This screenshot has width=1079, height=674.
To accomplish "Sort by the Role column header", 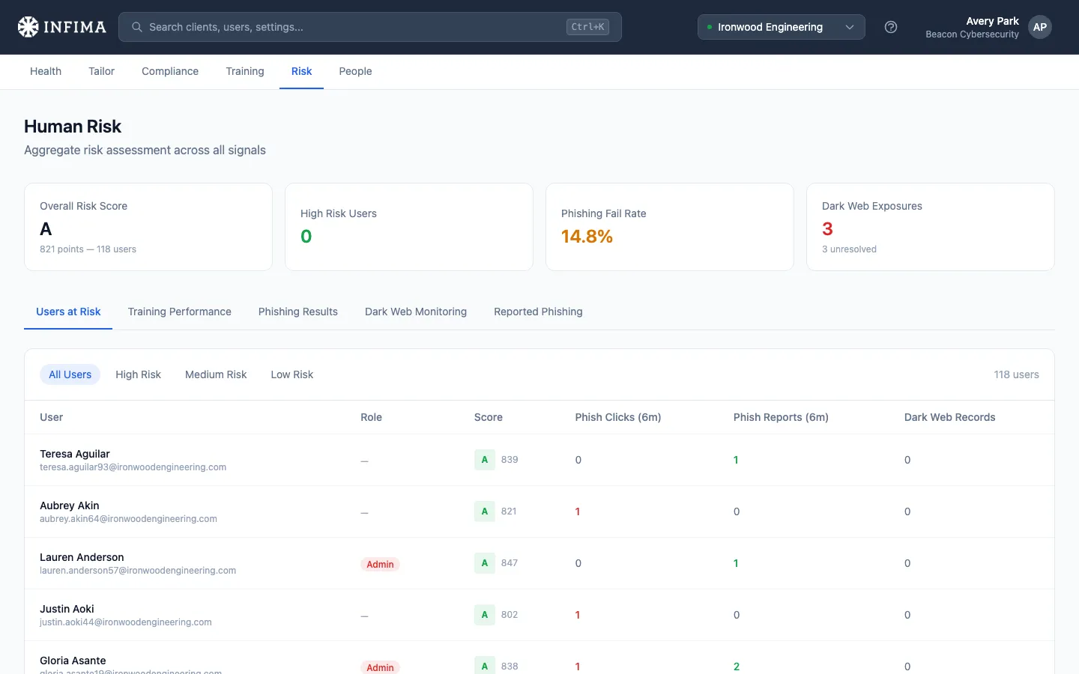I will 371,417.
